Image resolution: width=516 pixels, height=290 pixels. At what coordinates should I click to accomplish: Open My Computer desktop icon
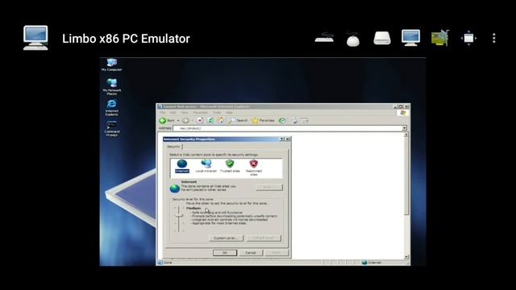pyautogui.click(x=111, y=64)
